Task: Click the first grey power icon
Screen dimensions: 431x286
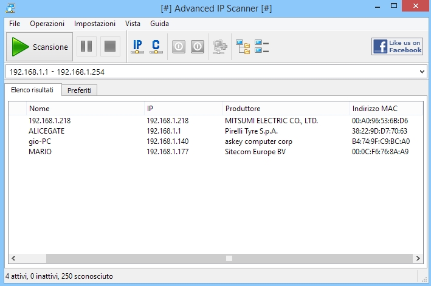Action: point(179,46)
